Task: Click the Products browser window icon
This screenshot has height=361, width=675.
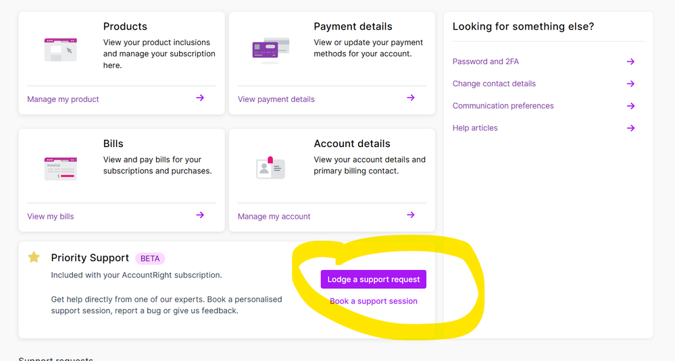Action: (61, 49)
